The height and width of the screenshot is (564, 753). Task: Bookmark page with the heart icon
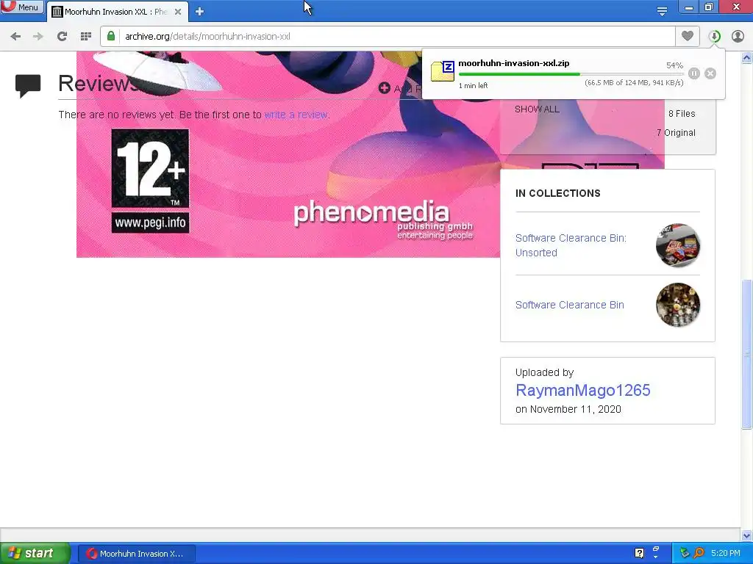(x=688, y=36)
